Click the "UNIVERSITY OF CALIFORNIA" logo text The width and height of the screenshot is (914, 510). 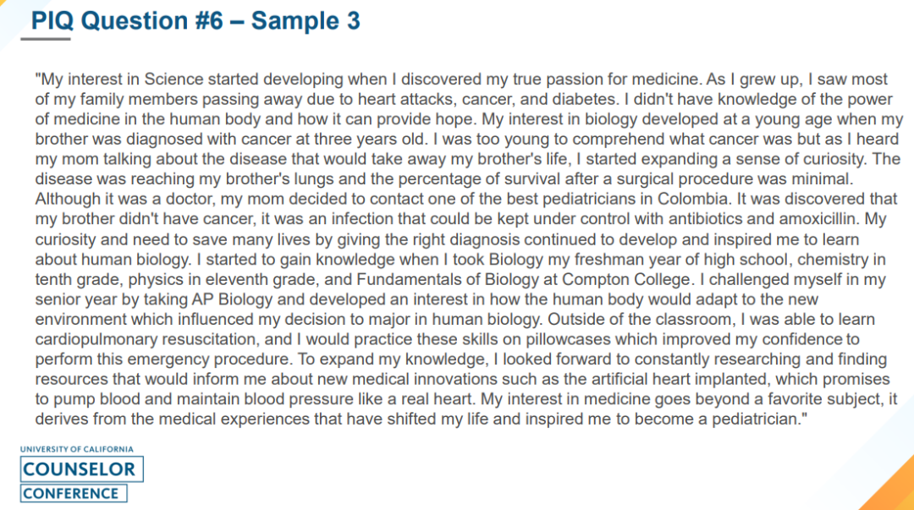pyautogui.click(x=77, y=450)
